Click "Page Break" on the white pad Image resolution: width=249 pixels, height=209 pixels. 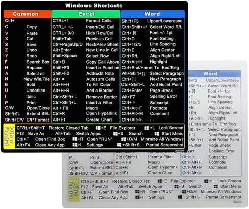click(x=219, y=145)
